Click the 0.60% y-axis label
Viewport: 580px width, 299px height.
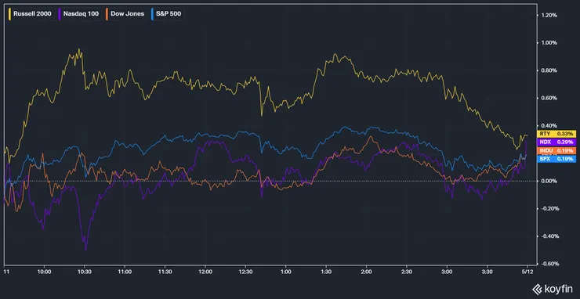click(549, 98)
